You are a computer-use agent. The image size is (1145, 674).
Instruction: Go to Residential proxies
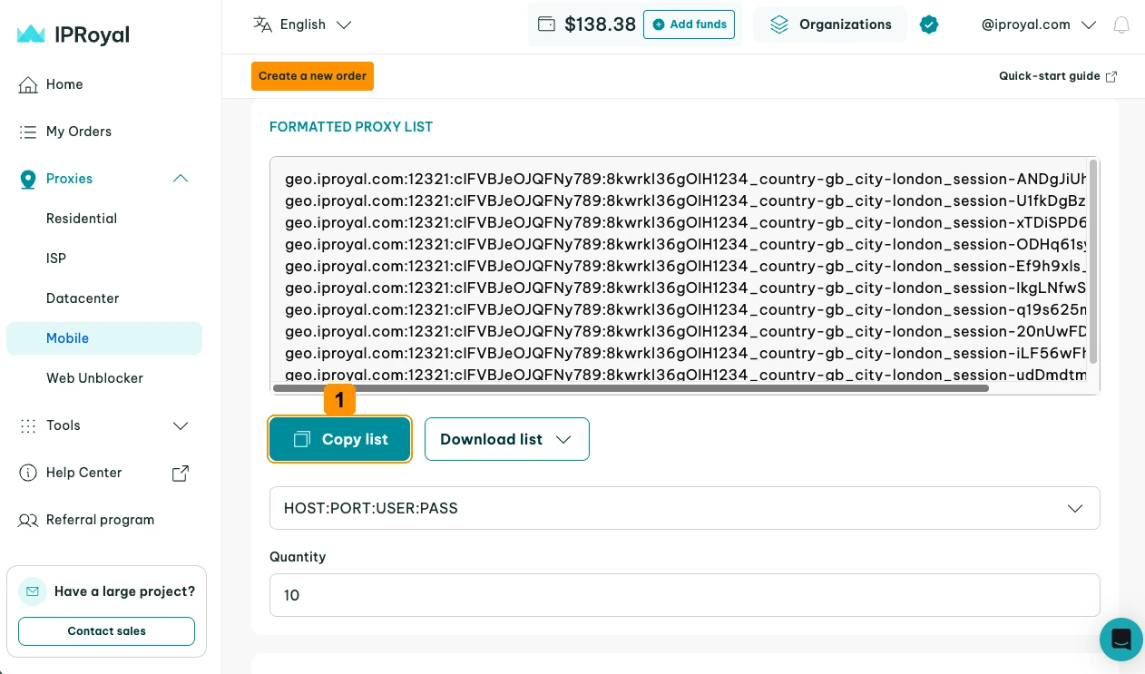[82, 219]
